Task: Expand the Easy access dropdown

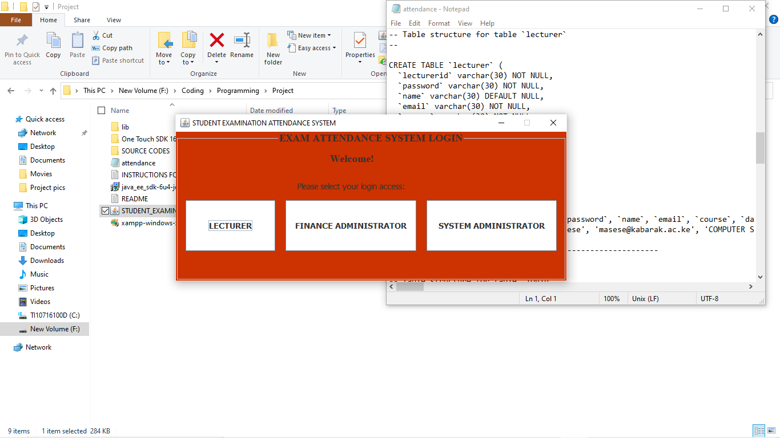Action: pyautogui.click(x=312, y=48)
